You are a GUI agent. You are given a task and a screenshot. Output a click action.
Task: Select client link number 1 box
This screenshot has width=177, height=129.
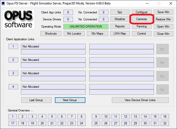(x=13, y=46)
